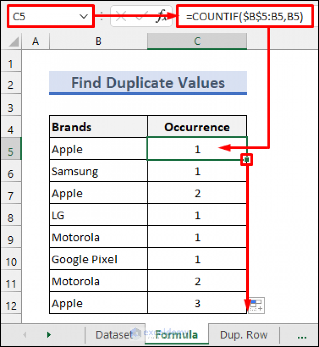The height and width of the screenshot is (347, 319).
Task: Click occurrence value 3 in row 12
Action: click(x=197, y=303)
